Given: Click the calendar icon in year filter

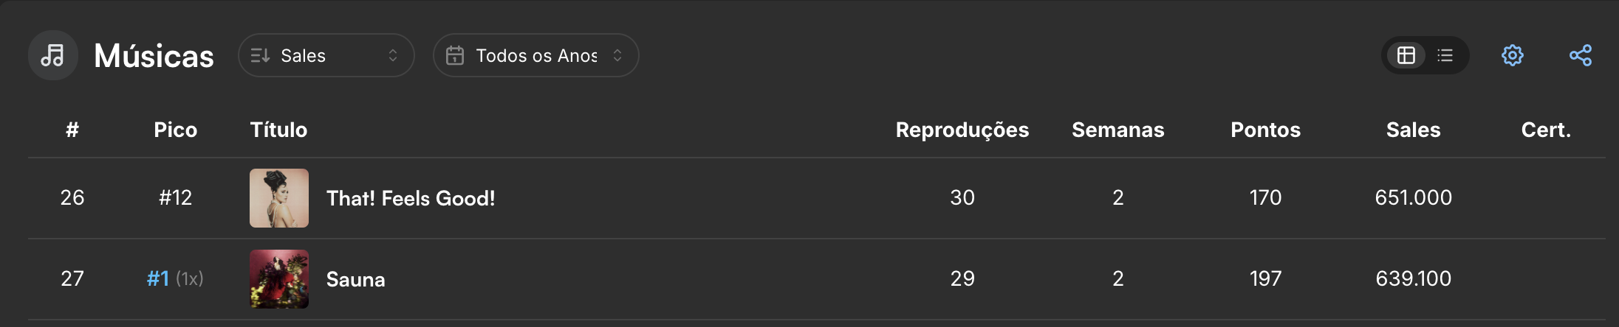Looking at the screenshot, I should tap(455, 55).
